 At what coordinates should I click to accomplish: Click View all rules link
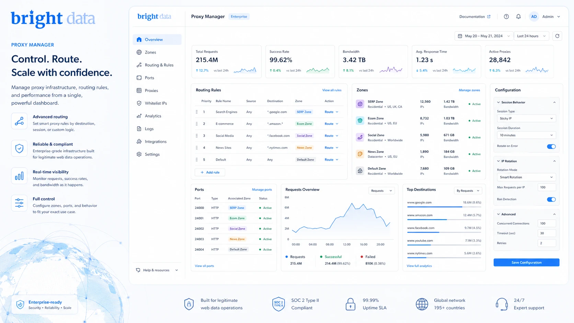click(x=332, y=90)
